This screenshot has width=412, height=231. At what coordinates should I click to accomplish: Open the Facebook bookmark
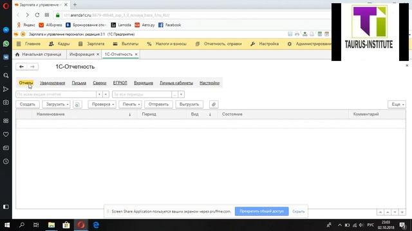170,25
